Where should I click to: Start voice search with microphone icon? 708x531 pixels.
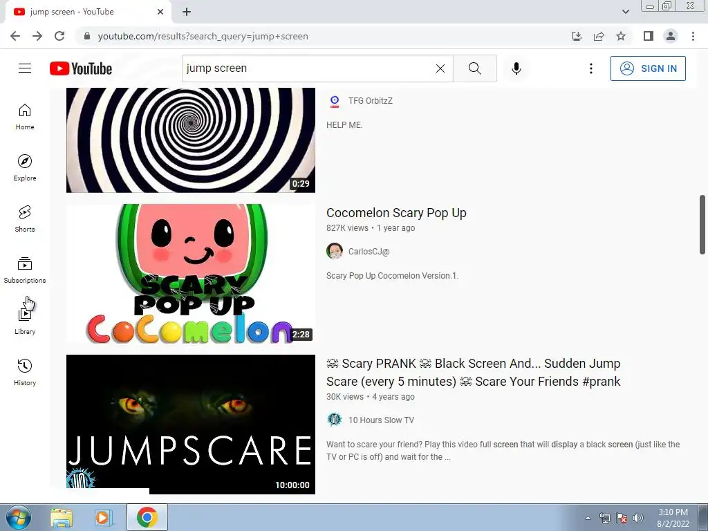[x=516, y=68]
